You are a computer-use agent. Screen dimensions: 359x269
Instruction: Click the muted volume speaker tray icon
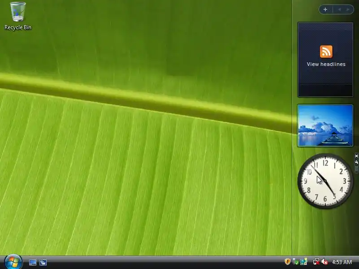coord(324,261)
